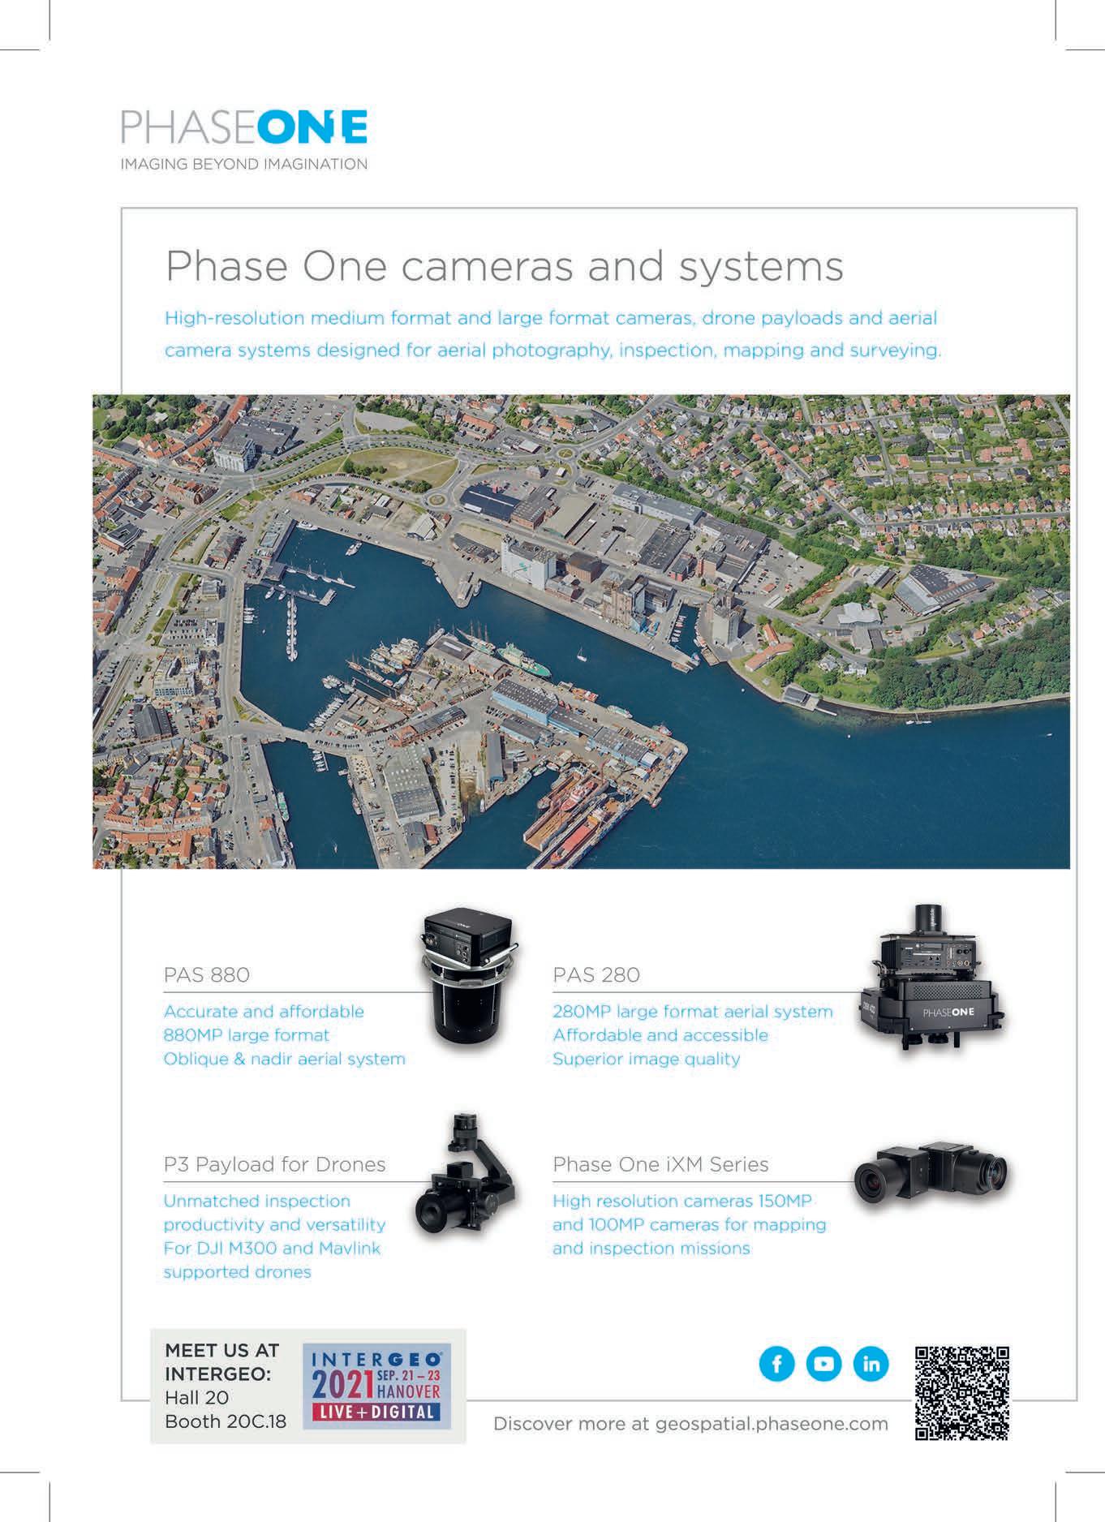The height and width of the screenshot is (1522, 1105).
Task: Click the QR code
Action: point(962,1393)
